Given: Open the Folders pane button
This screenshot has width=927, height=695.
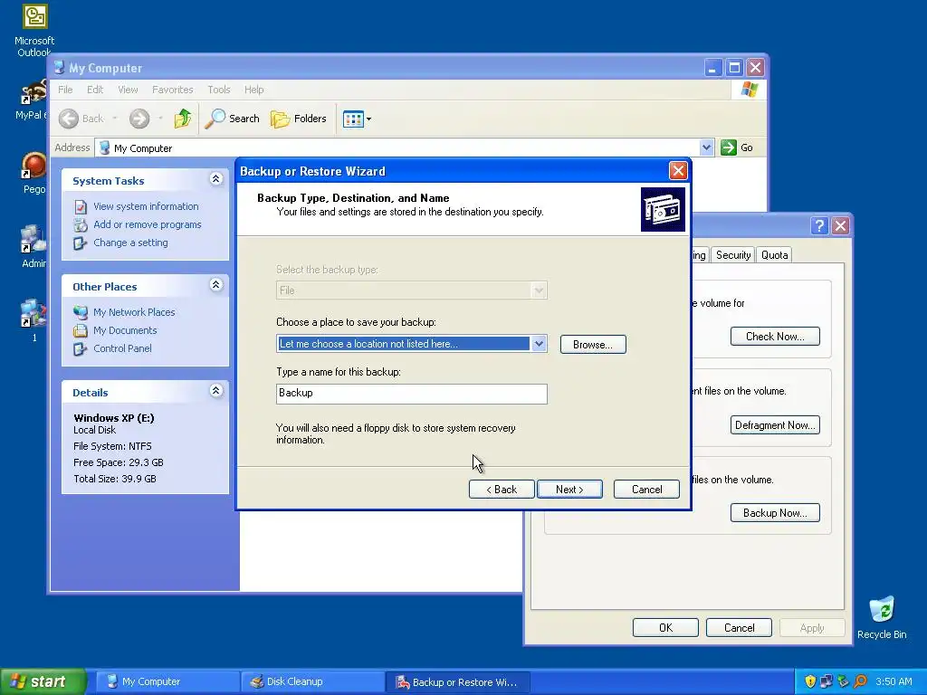Looking at the screenshot, I should pos(299,119).
